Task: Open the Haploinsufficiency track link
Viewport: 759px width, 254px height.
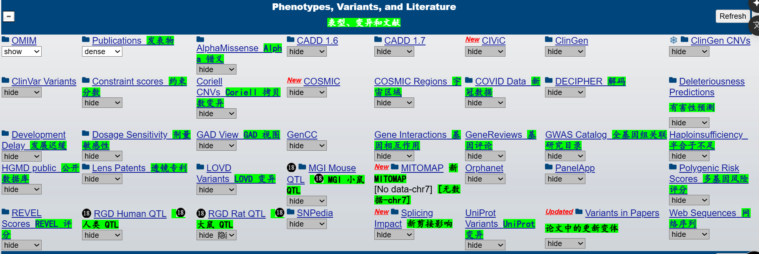Action: (x=706, y=135)
